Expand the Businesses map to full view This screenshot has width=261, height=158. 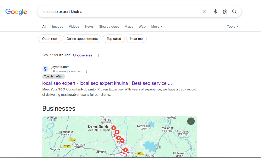point(191,121)
